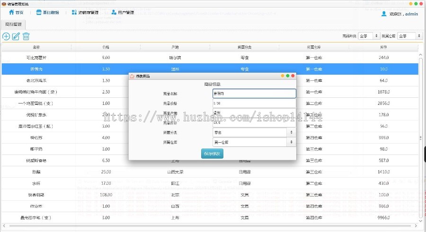Click the stock cell 98.0
Screen dimensions: 426x232
tap(383, 149)
